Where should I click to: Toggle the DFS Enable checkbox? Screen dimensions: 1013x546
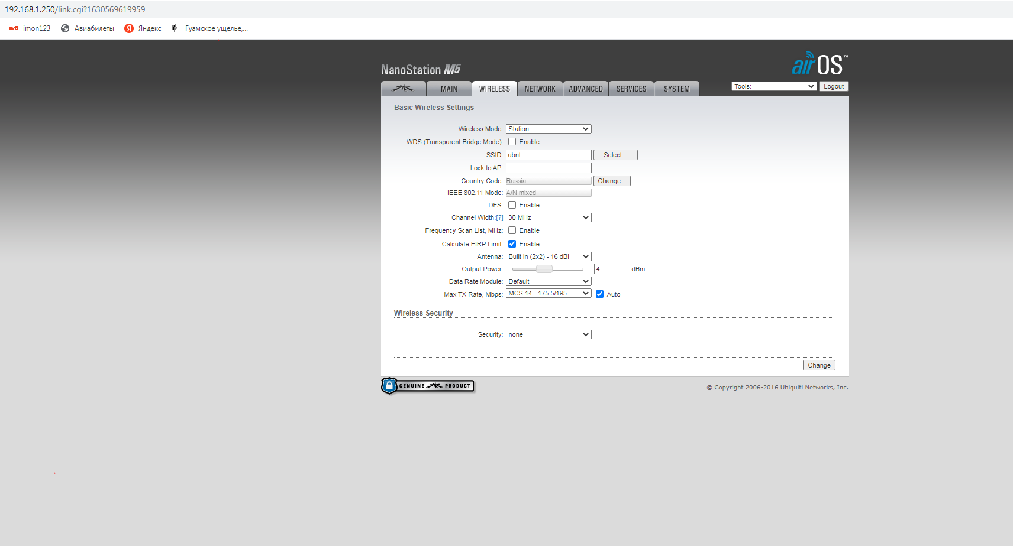coord(512,205)
